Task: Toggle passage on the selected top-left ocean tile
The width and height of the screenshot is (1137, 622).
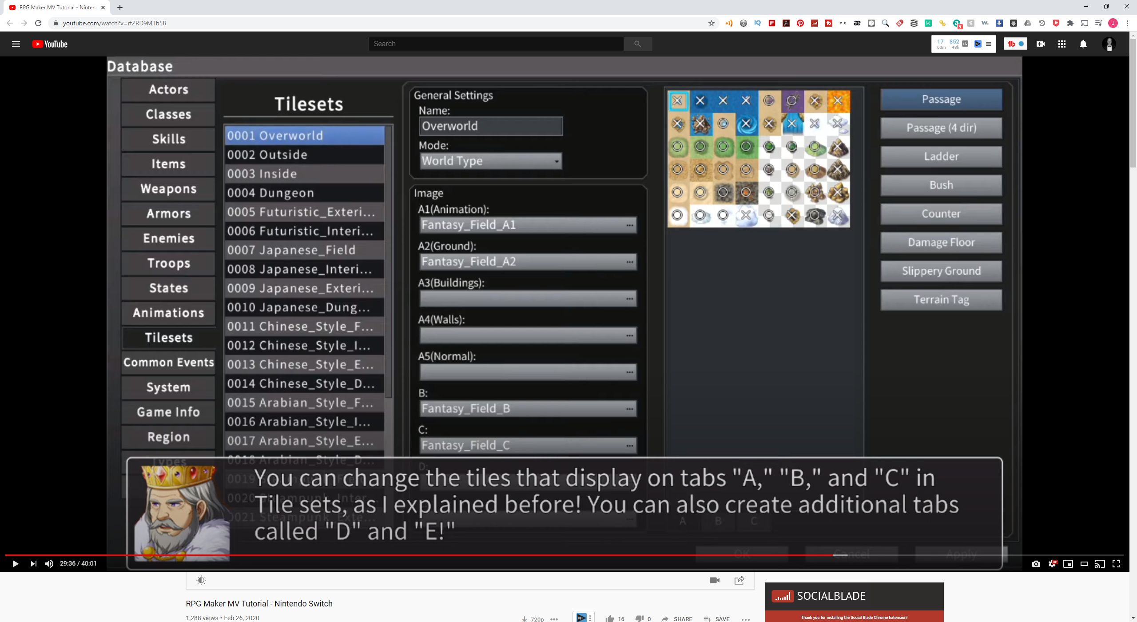Action: [x=678, y=101]
